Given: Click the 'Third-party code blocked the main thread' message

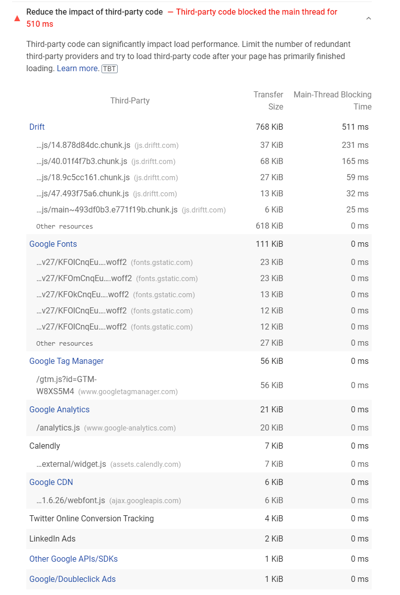Looking at the screenshot, I should [182, 18].
